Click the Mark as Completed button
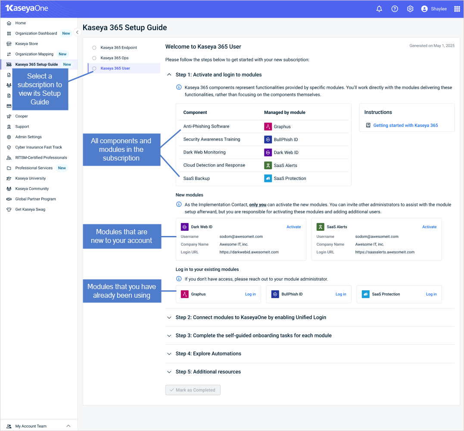The image size is (464, 431). pos(193,390)
